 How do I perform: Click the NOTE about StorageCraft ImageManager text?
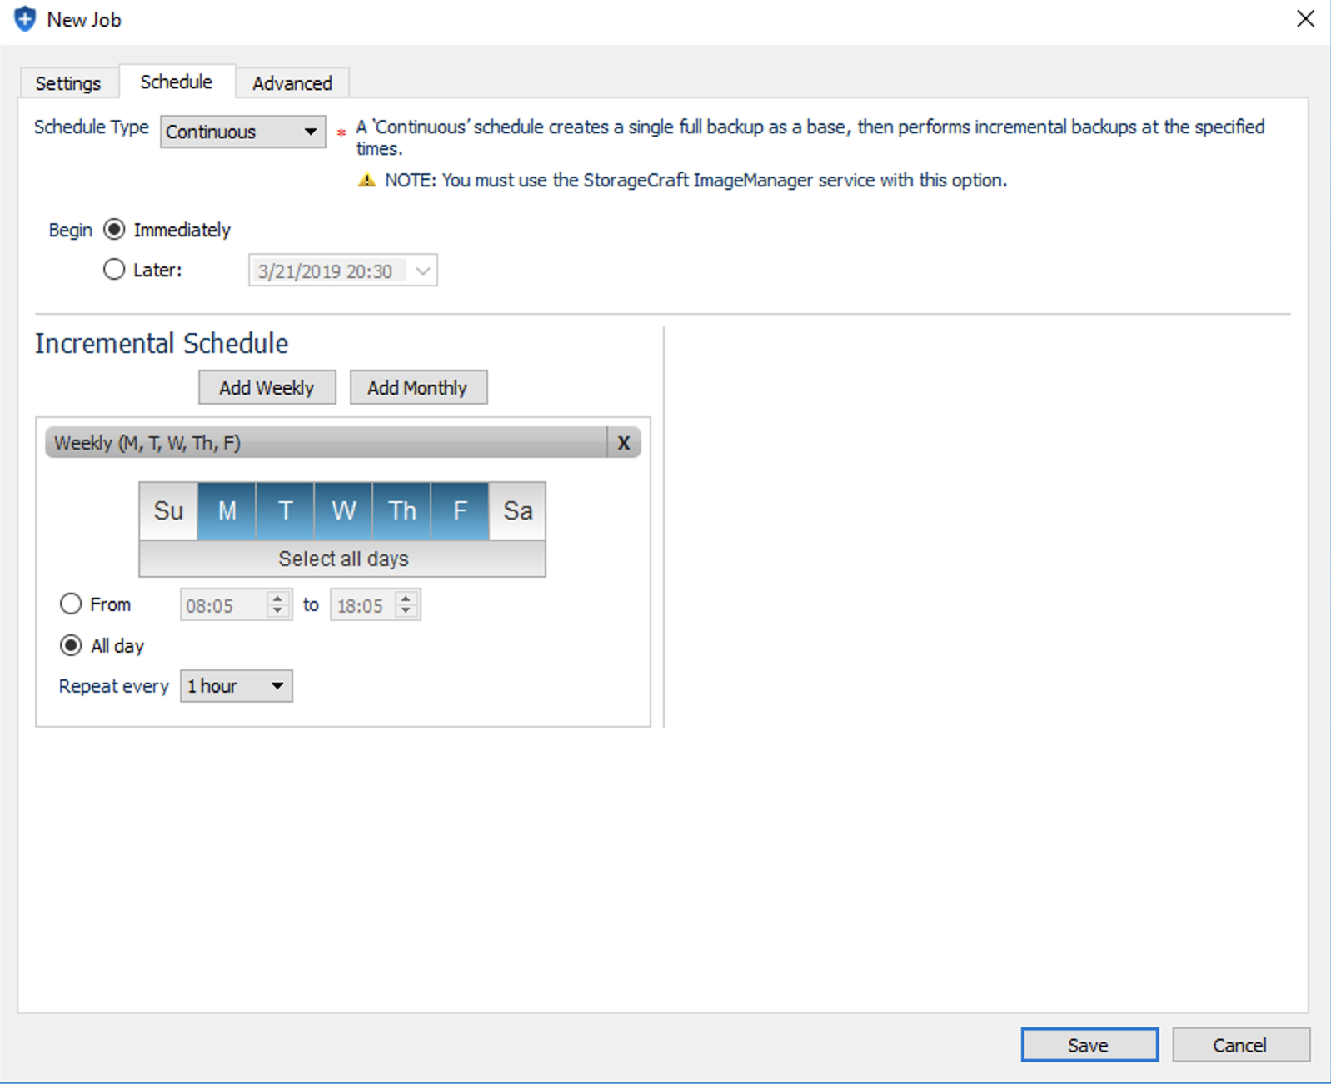tap(695, 180)
